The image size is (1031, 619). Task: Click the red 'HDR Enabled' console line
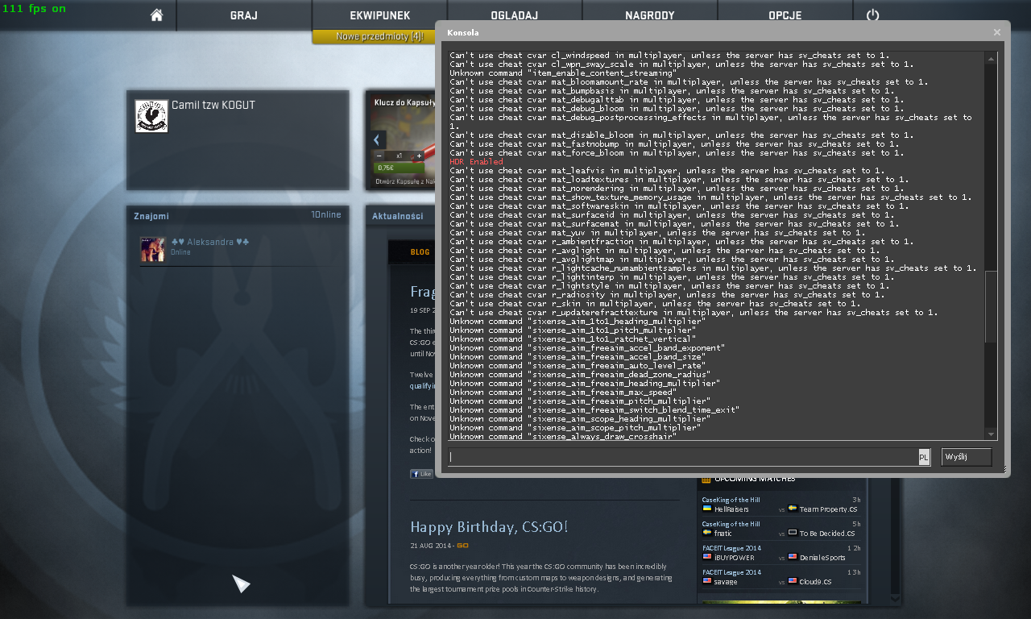point(476,162)
